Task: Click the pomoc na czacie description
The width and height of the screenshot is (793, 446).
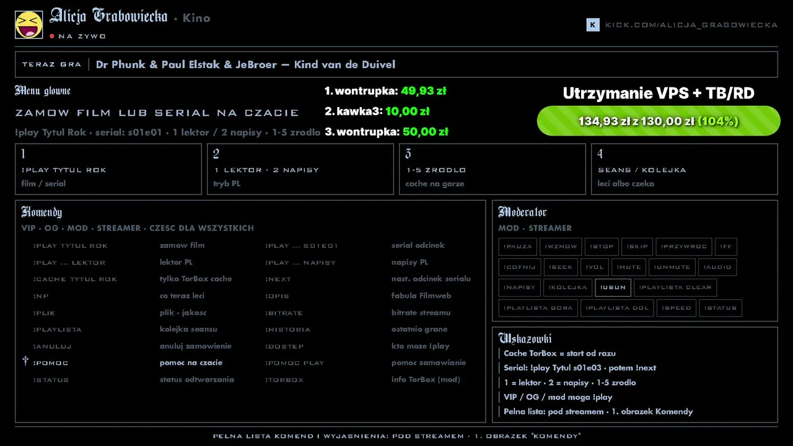Action: click(191, 363)
